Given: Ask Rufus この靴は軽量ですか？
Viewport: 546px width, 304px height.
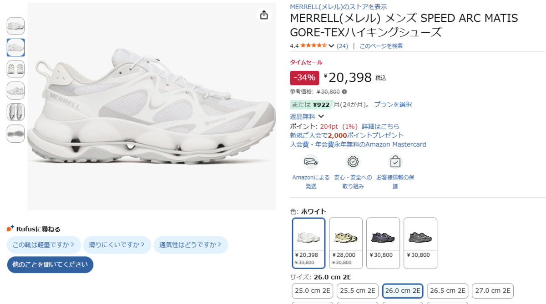Looking at the screenshot, I should click(x=44, y=245).
